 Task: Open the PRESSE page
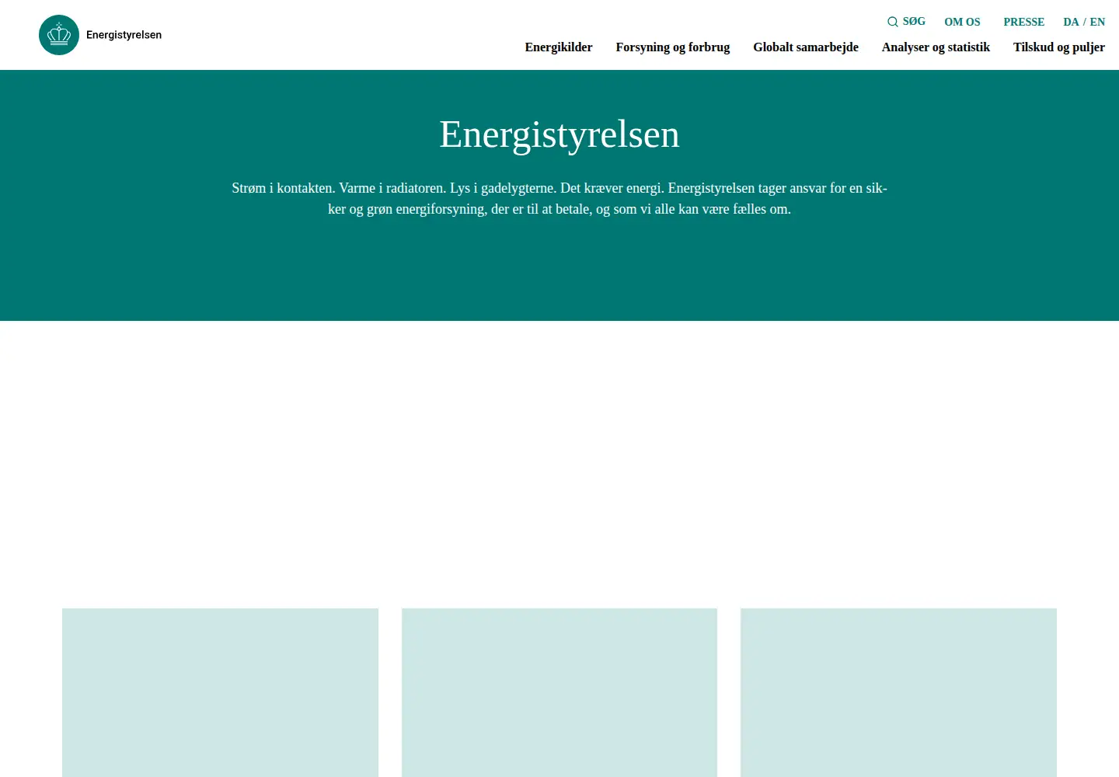point(1024,22)
